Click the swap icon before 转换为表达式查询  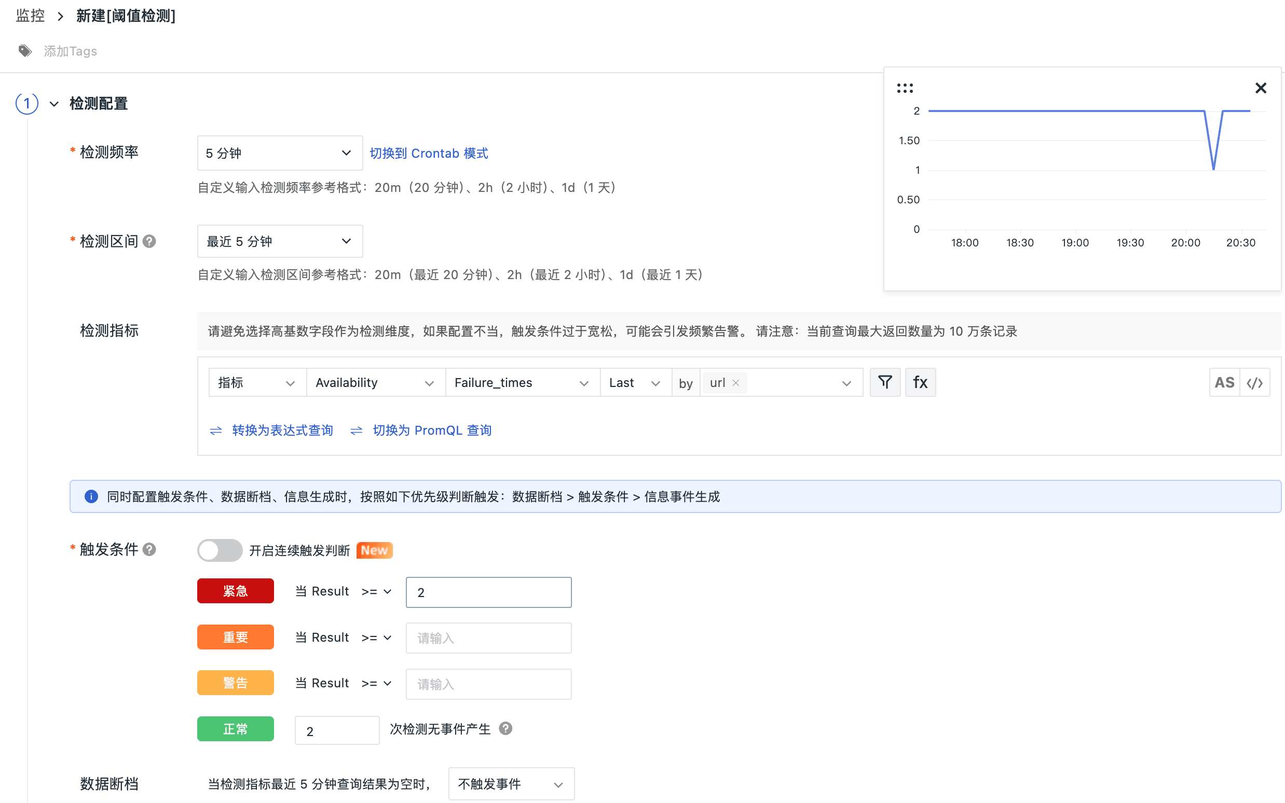click(216, 431)
